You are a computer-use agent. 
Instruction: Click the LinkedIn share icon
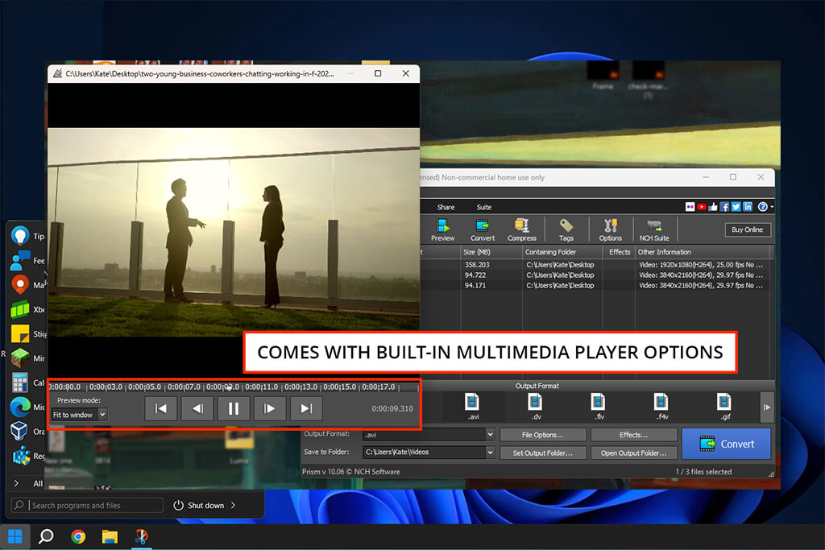pyautogui.click(x=748, y=207)
